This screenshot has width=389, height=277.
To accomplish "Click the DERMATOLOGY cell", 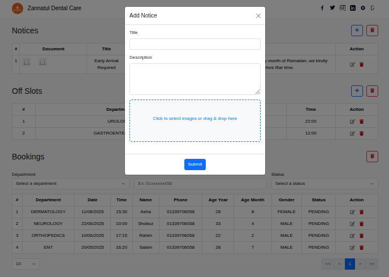I will [49, 212].
